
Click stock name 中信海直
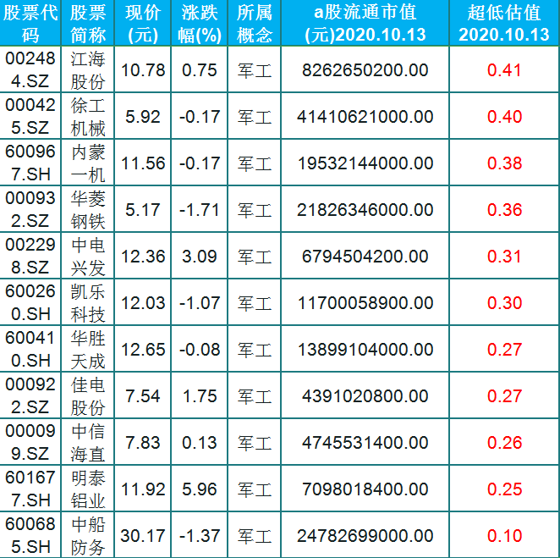coord(87,442)
